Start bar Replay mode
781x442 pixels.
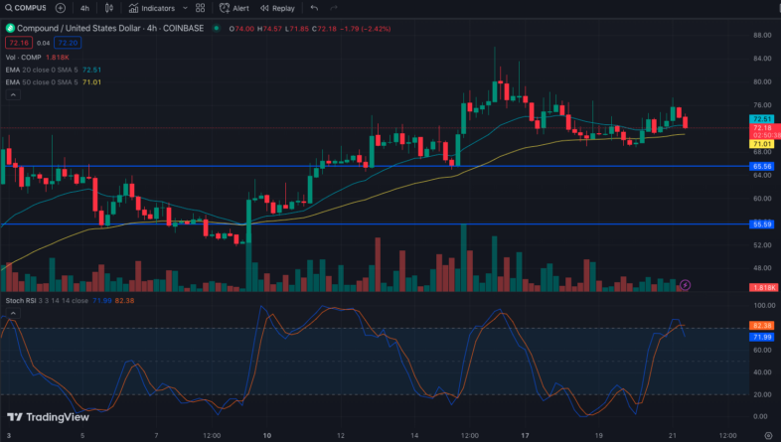point(277,8)
